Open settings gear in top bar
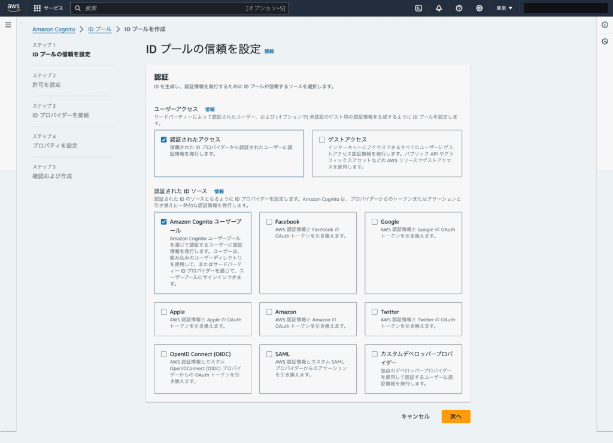613x443 pixels. tap(480, 8)
